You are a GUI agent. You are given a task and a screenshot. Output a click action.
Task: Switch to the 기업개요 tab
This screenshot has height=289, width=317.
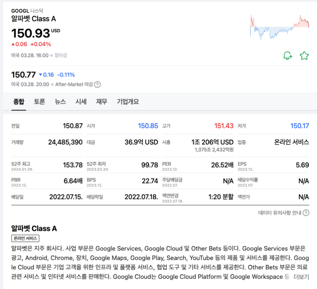128,102
